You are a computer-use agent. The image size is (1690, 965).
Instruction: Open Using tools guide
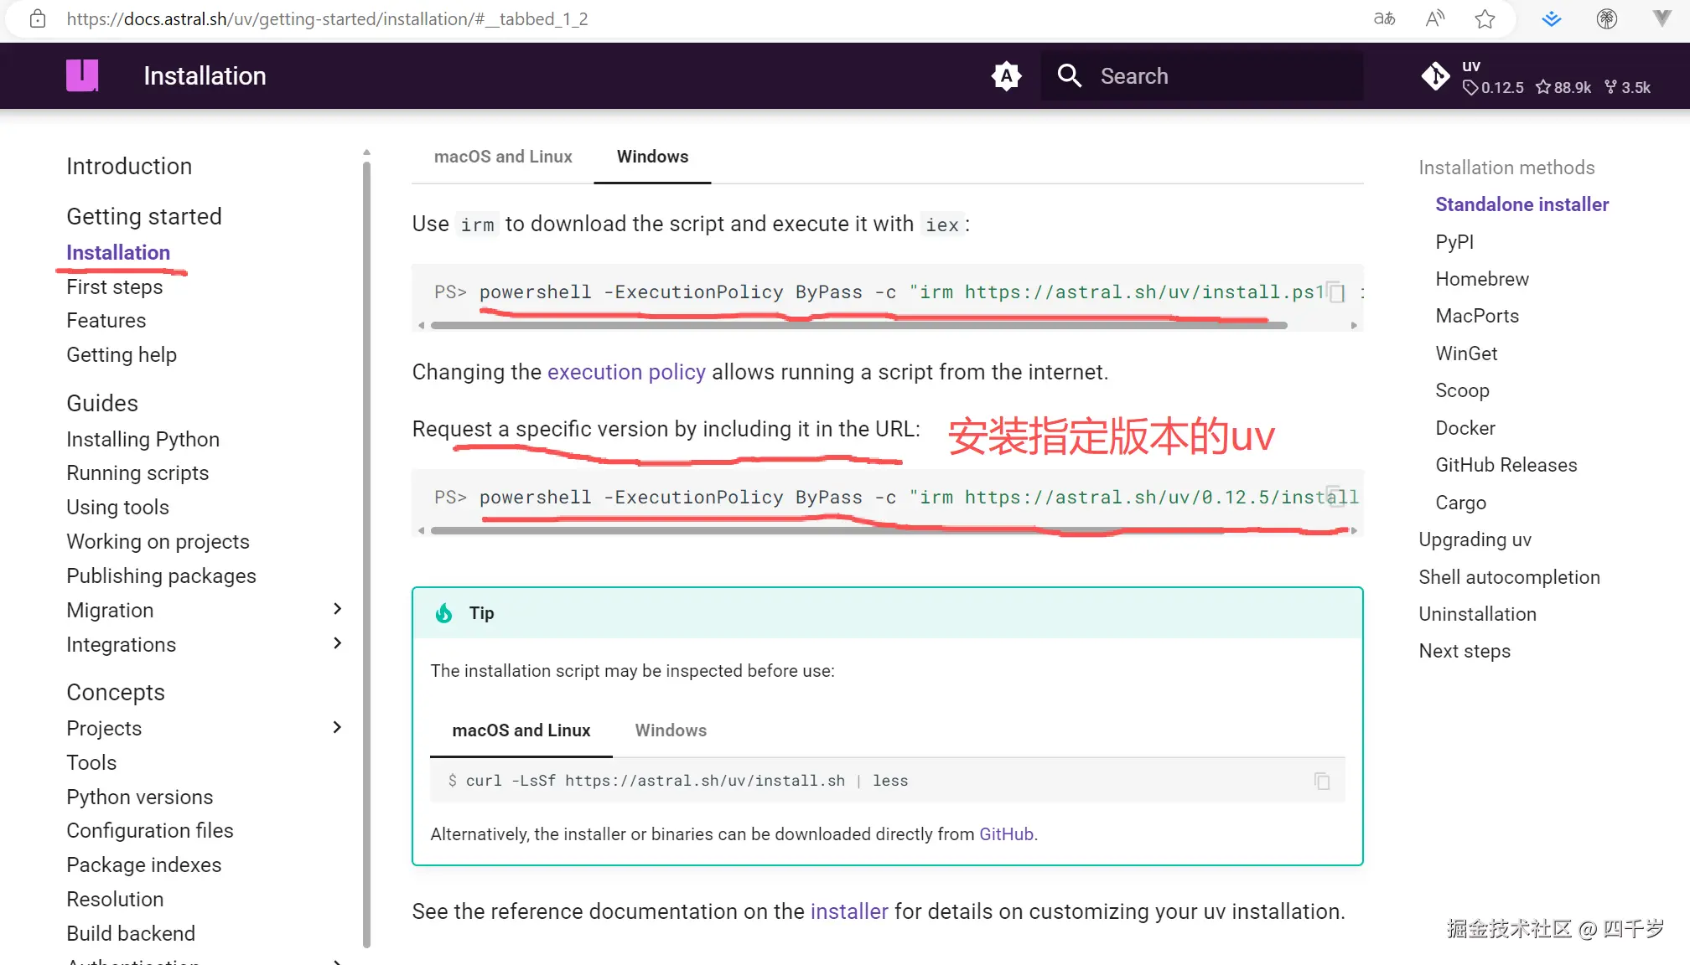(118, 507)
